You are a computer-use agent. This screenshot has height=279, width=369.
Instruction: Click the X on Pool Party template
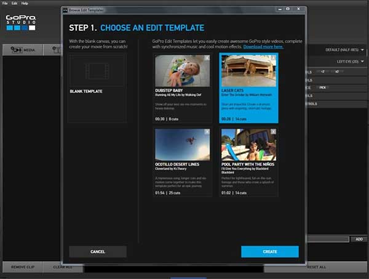tap(274, 131)
